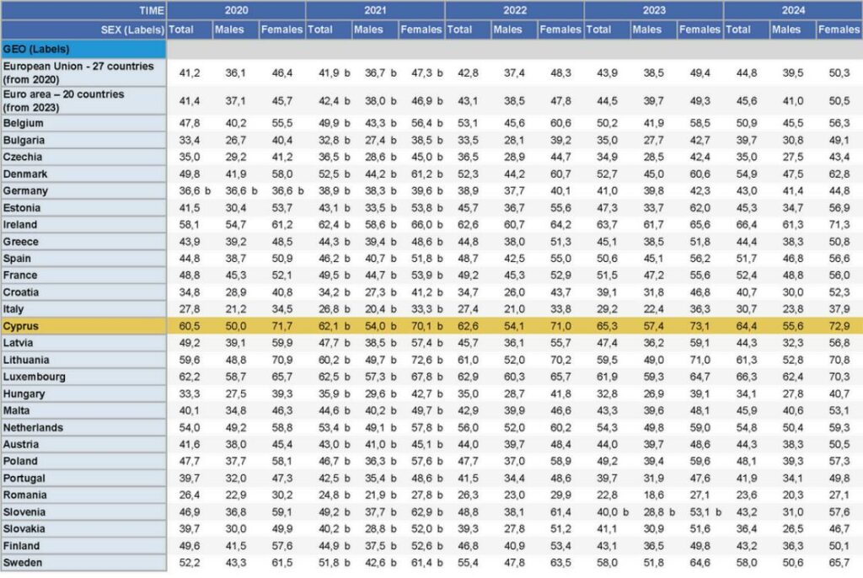Click the Males subheader under 2020
The width and height of the screenshot is (863, 578).
pyautogui.click(x=236, y=29)
